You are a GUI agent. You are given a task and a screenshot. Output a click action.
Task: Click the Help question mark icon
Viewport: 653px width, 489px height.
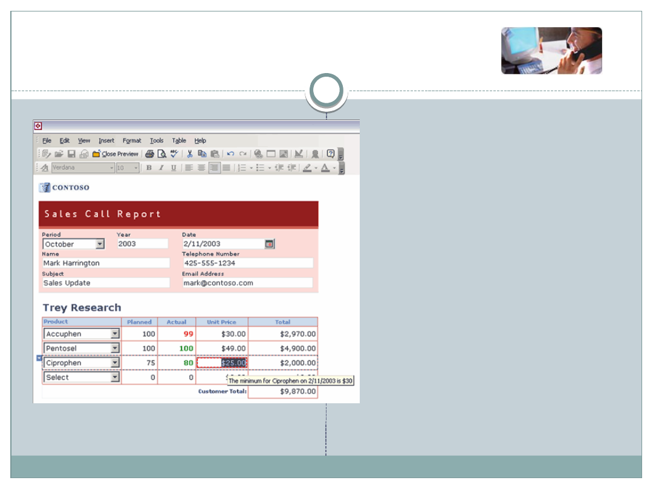(x=330, y=154)
